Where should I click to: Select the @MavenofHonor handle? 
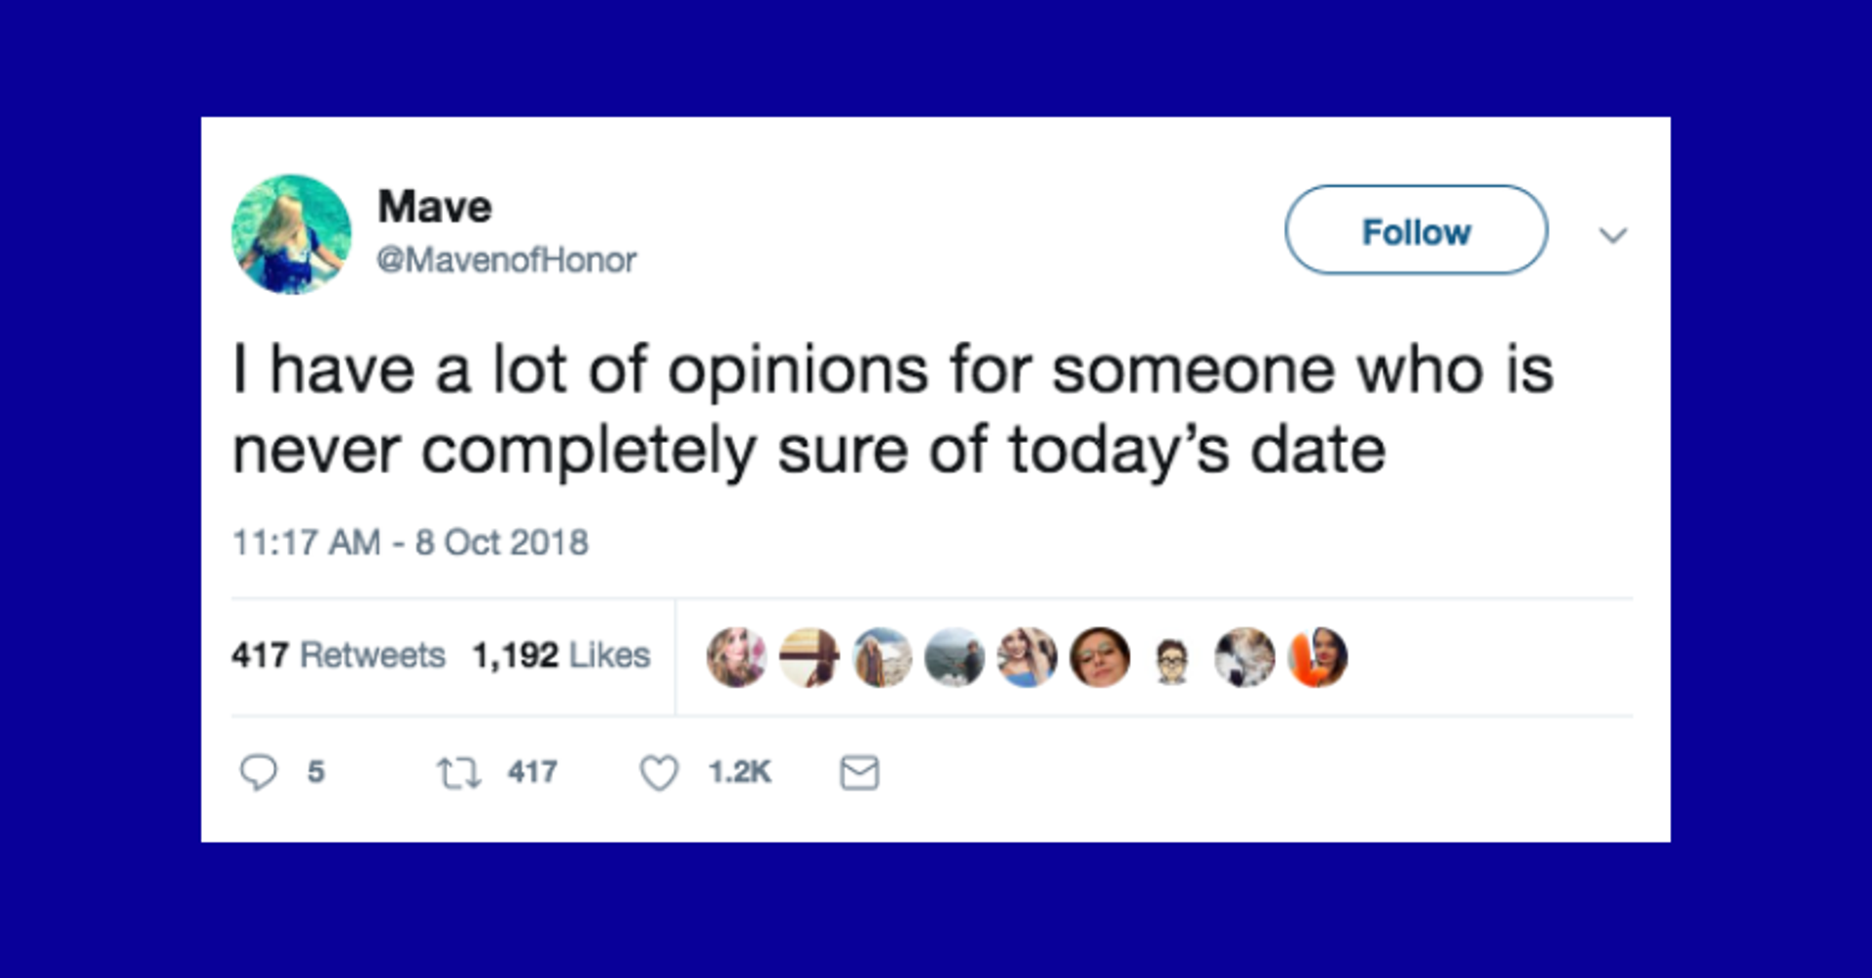pos(506,259)
